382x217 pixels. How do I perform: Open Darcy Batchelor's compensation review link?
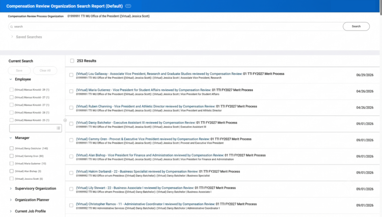[136, 123]
